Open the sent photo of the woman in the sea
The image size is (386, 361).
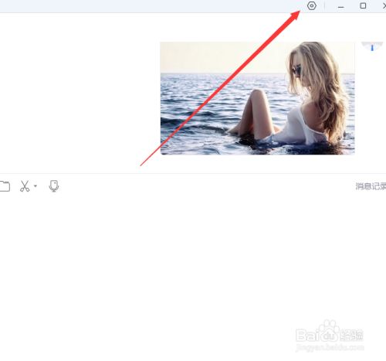[x=257, y=98]
